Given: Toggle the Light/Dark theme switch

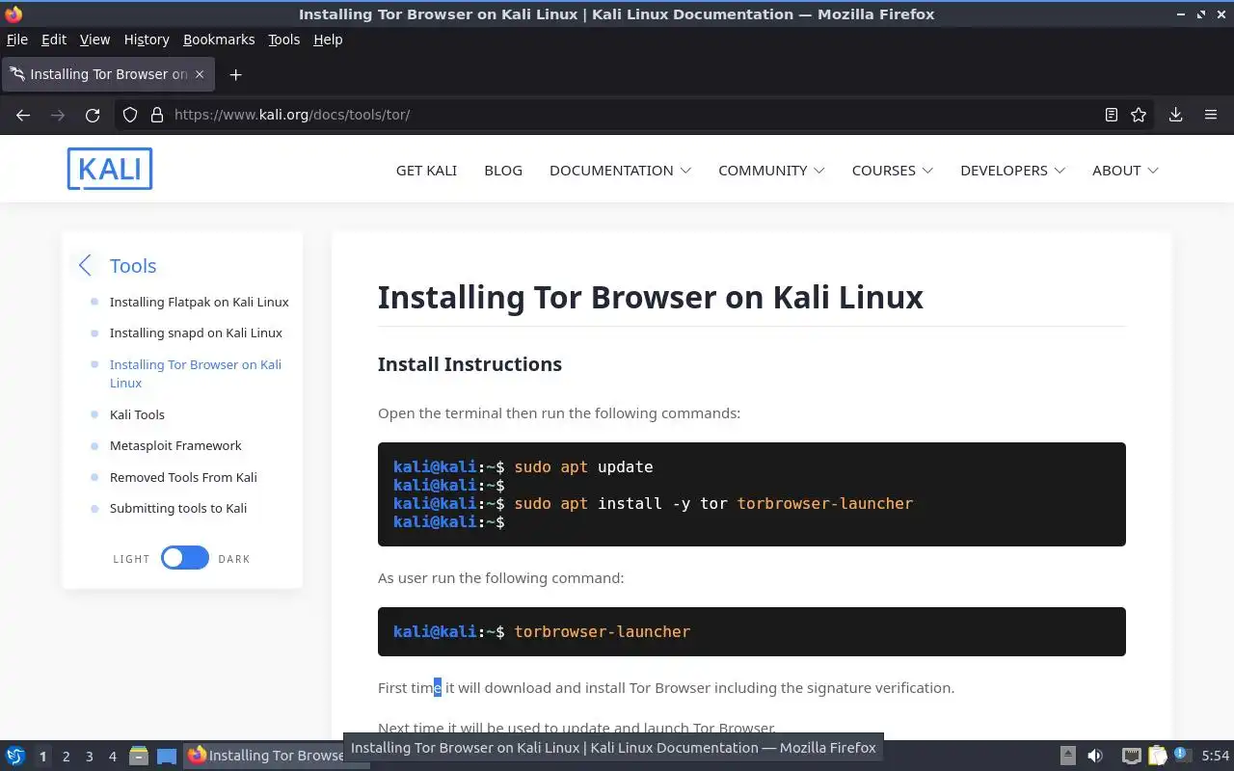Looking at the screenshot, I should (x=185, y=558).
